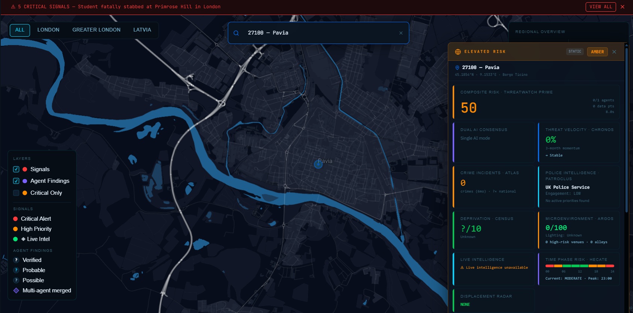Click into the postcode search input field
This screenshot has width=633, height=313.
click(319, 33)
